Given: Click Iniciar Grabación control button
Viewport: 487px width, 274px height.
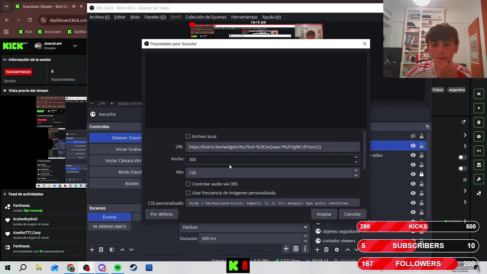Looking at the screenshot, I should (x=116, y=149).
